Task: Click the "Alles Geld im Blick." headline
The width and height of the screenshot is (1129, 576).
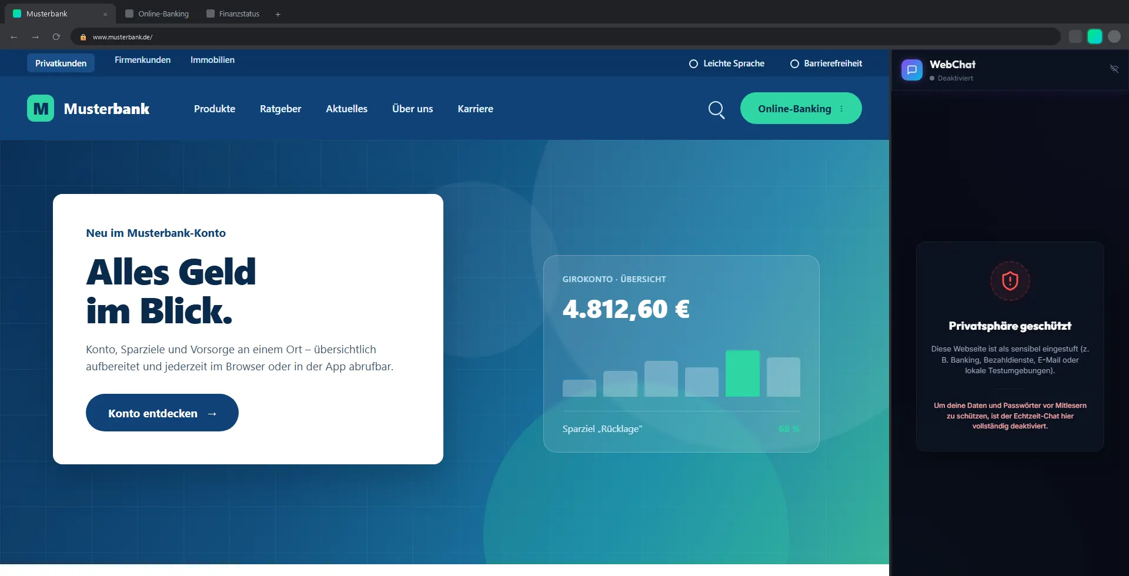Action: (x=171, y=291)
